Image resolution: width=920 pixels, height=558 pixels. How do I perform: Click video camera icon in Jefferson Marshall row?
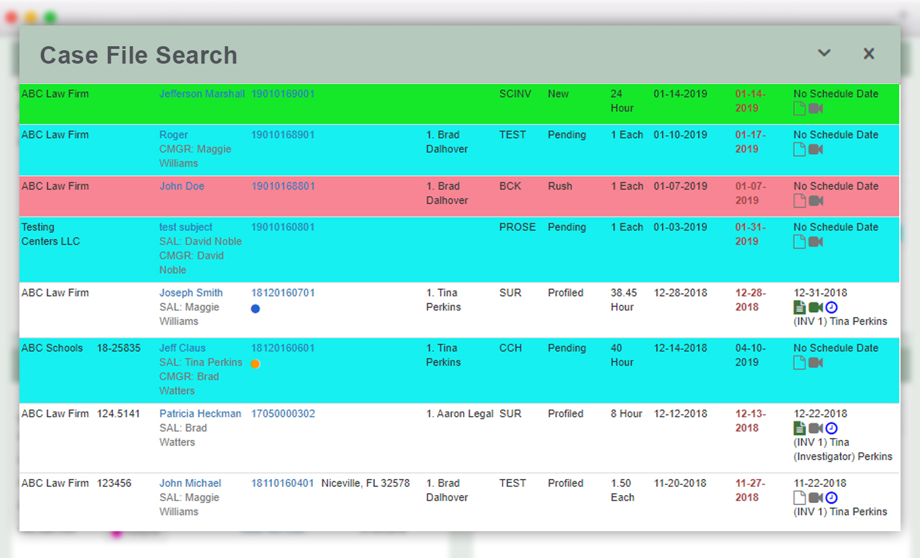click(815, 109)
